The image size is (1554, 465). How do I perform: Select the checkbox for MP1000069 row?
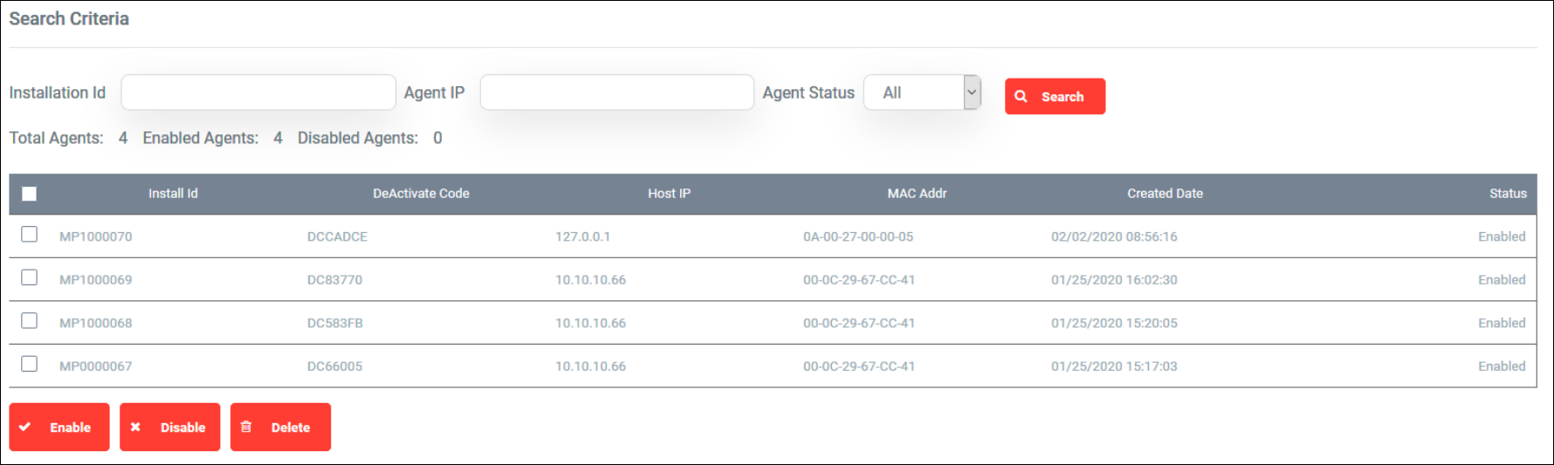[30, 277]
